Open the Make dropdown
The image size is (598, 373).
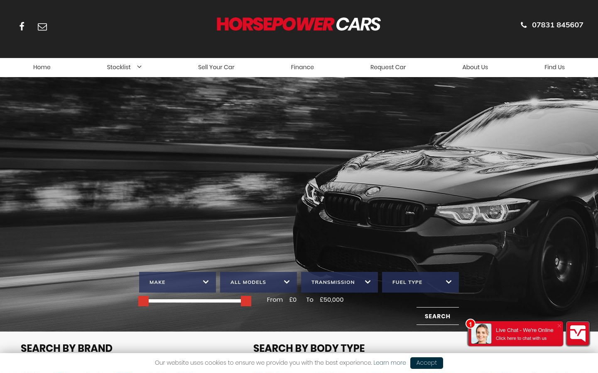pyautogui.click(x=177, y=282)
